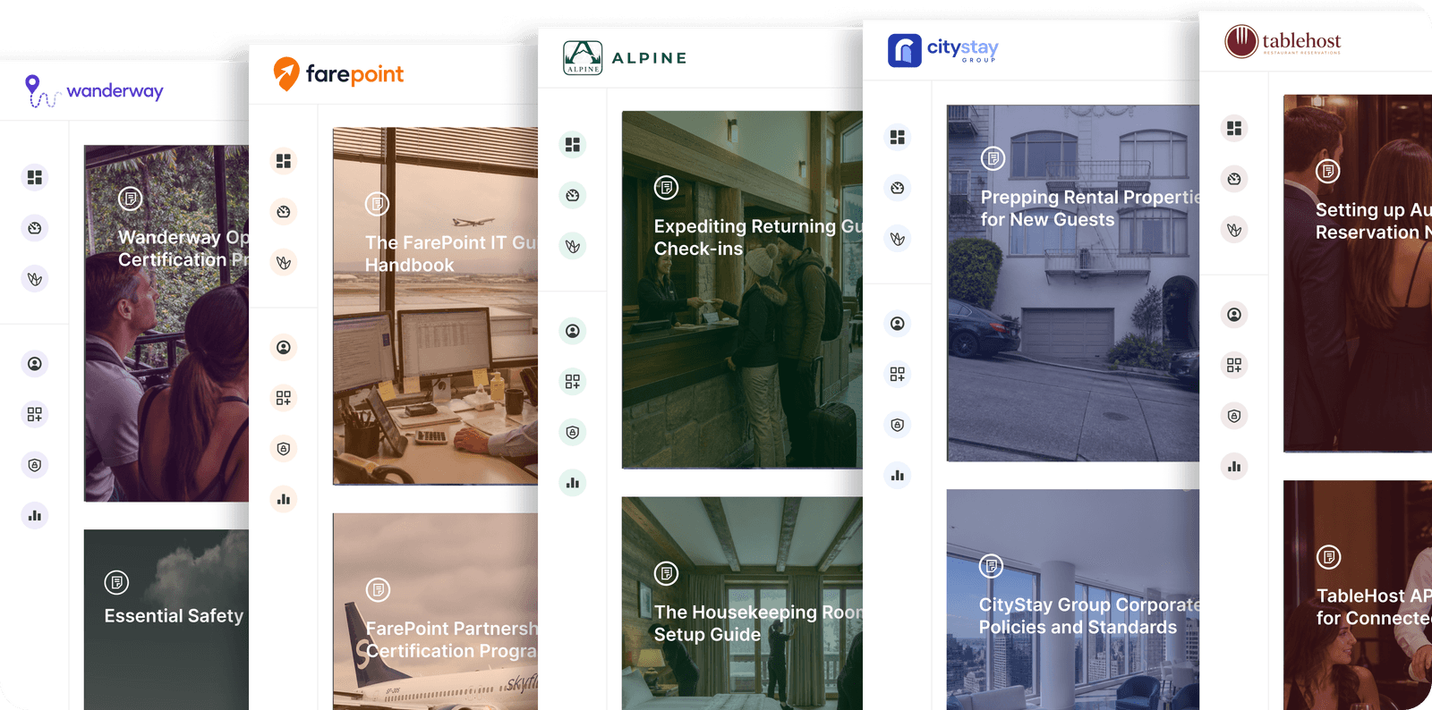This screenshot has width=1432, height=710.
Task: Click document icon on TableHost API card
Action: pos(1329,557)
